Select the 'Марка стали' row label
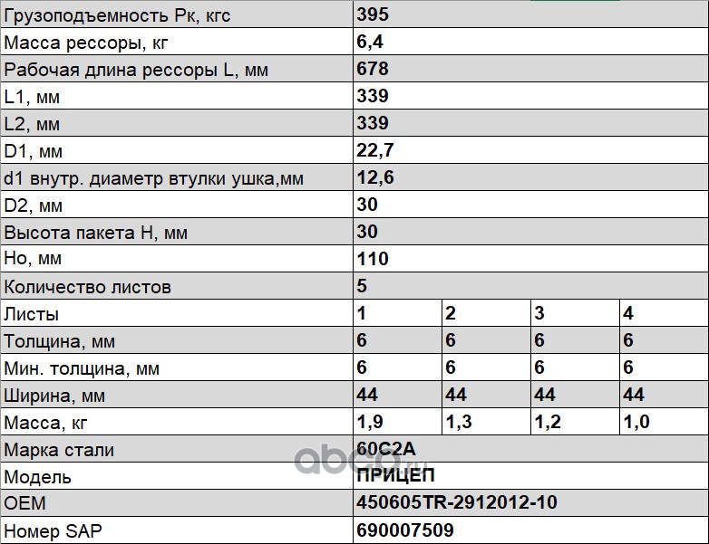The width and height of the screenshot is (709, 544). point(60,450)
